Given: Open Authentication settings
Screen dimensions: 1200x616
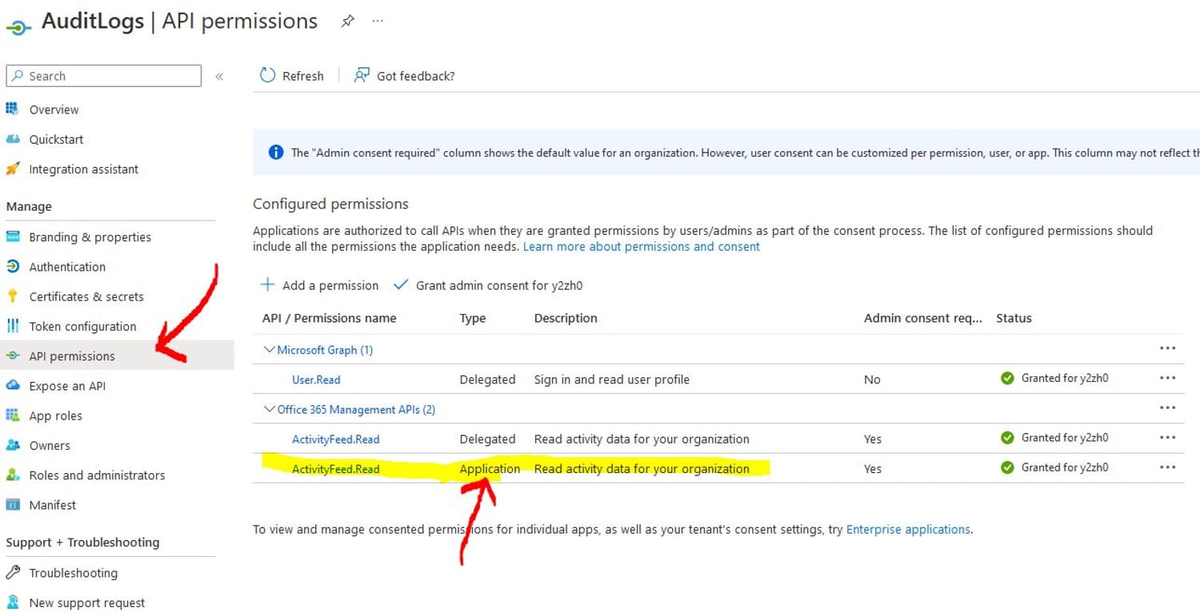Looking at the screenshot, I should 66,266.
